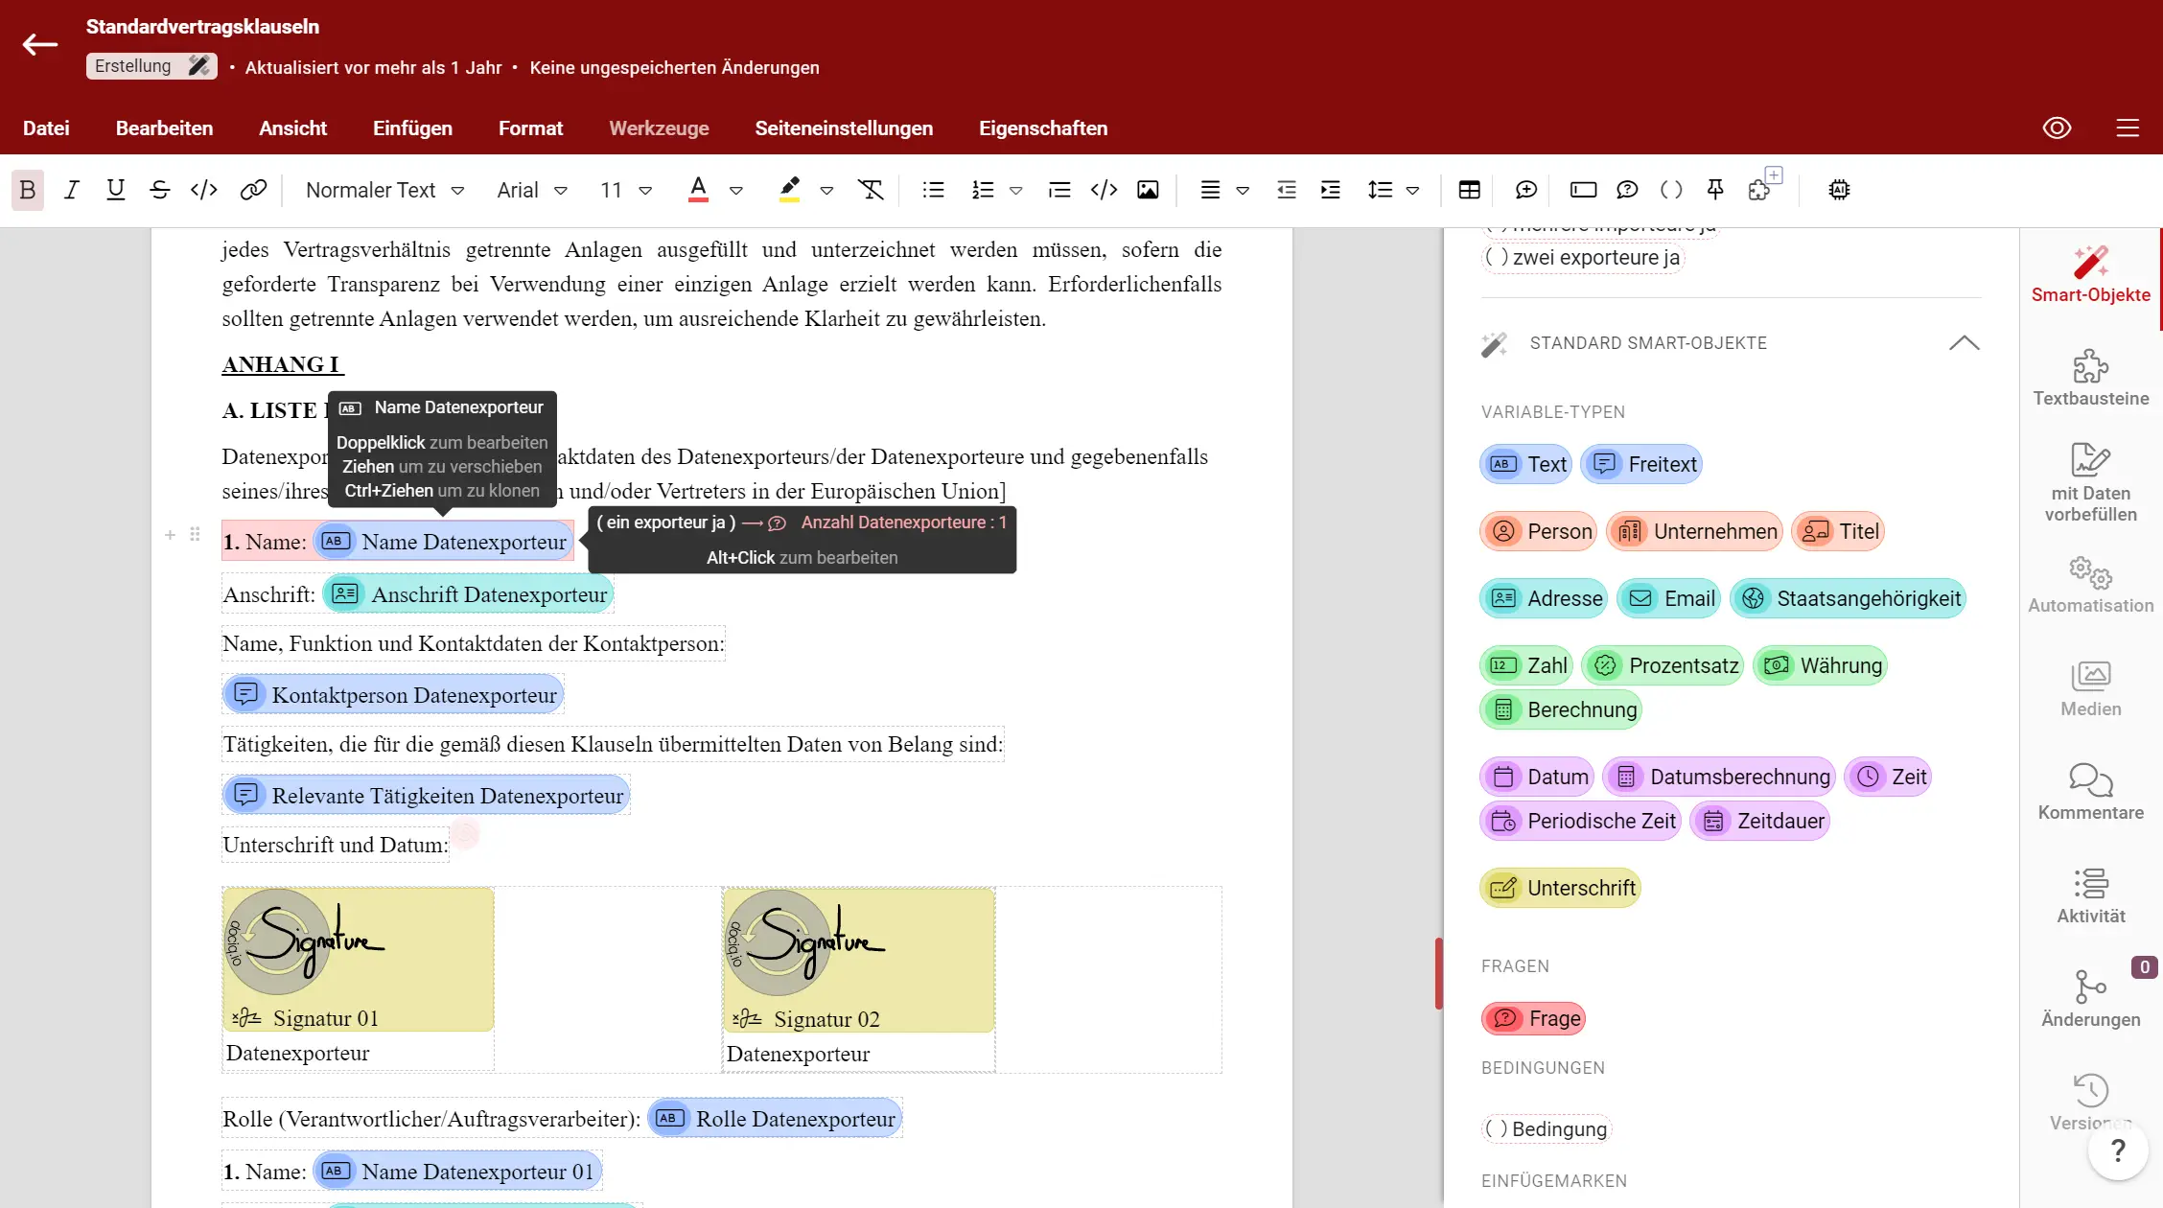2163x1208 pixels.
Task: Open the numbered list options arrow
Action: coord(1016,191)
